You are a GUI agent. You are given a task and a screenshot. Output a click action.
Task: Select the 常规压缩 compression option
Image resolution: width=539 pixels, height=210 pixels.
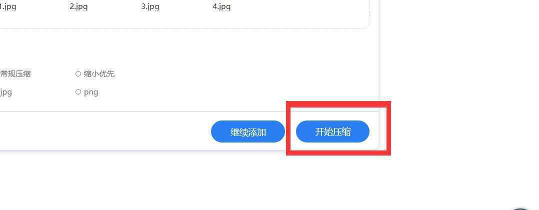(15, 73)
